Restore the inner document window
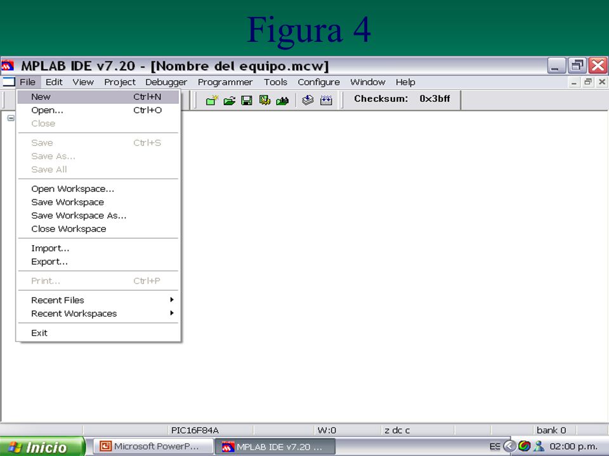 588,82
